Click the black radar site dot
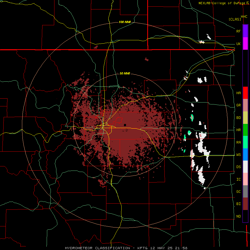This screenshot has height=250, width=250. [125, 125]
